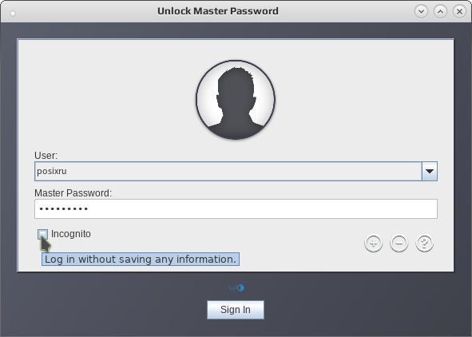Maximize window with up-chevron button

pyautogui.click(x=440, y=12)
